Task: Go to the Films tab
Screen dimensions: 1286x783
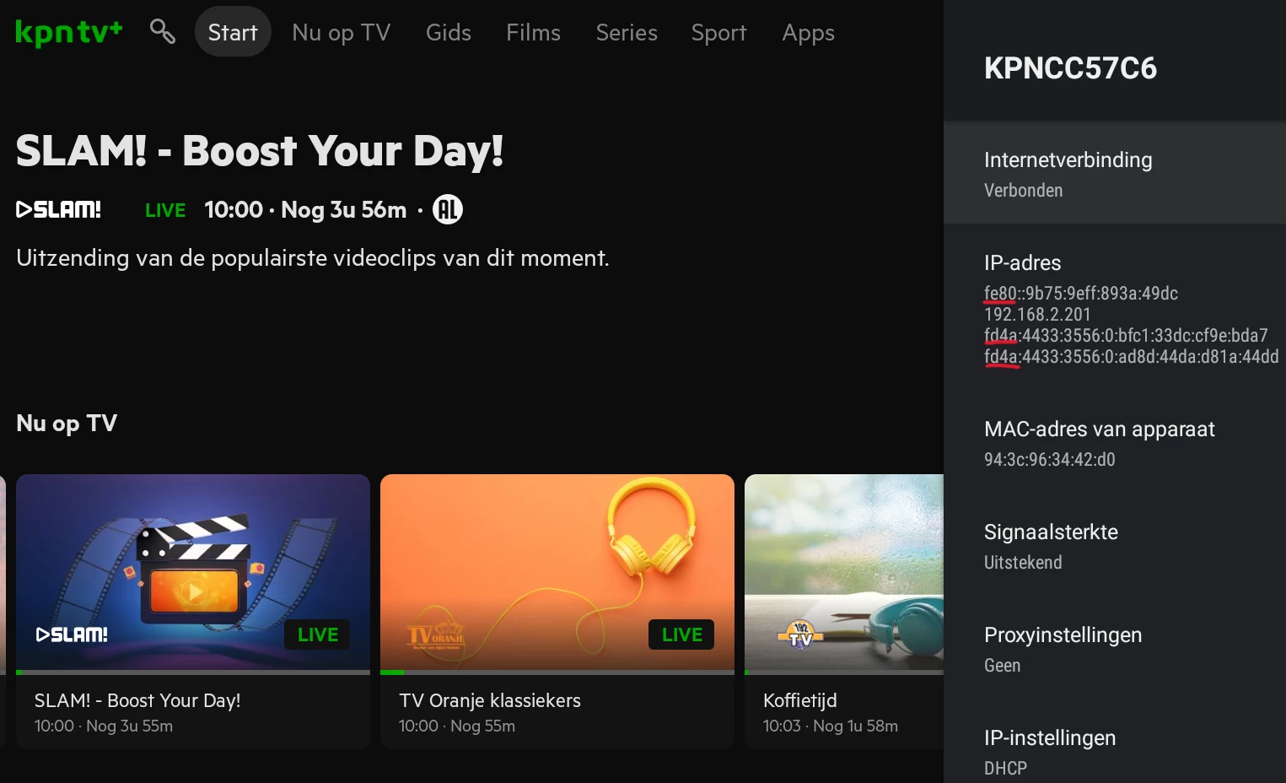Action: (x=533, y=32)
